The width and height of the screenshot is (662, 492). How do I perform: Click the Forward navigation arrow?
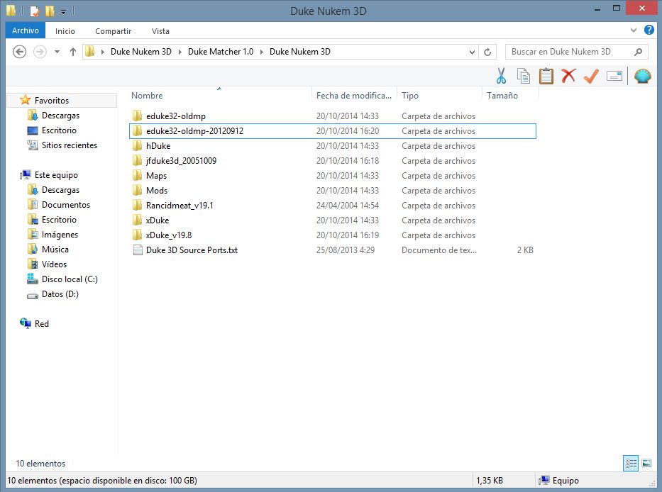pos(40,52)
